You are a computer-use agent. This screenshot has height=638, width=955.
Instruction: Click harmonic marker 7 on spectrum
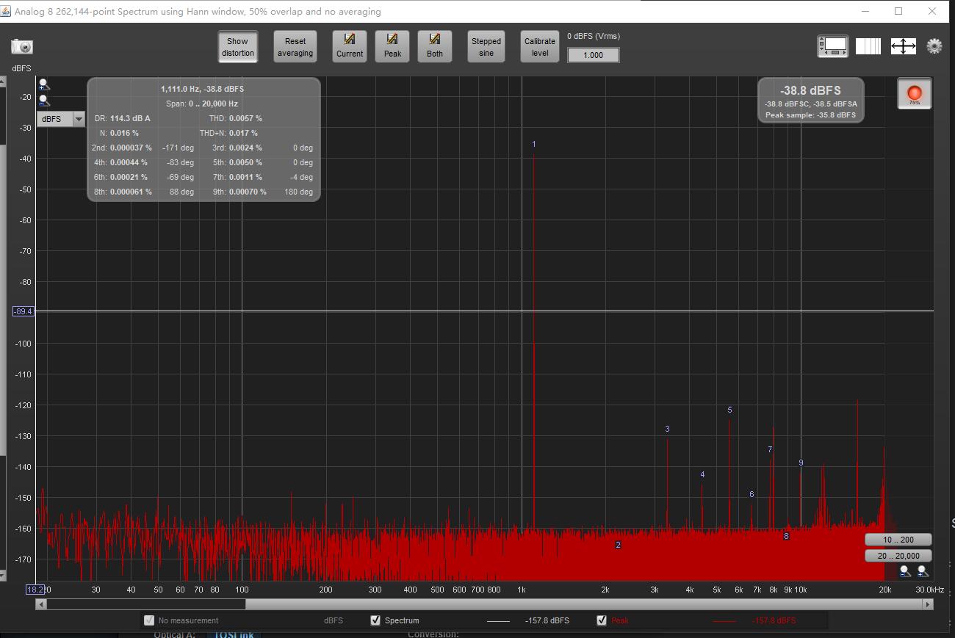click(x=770, y=449)
